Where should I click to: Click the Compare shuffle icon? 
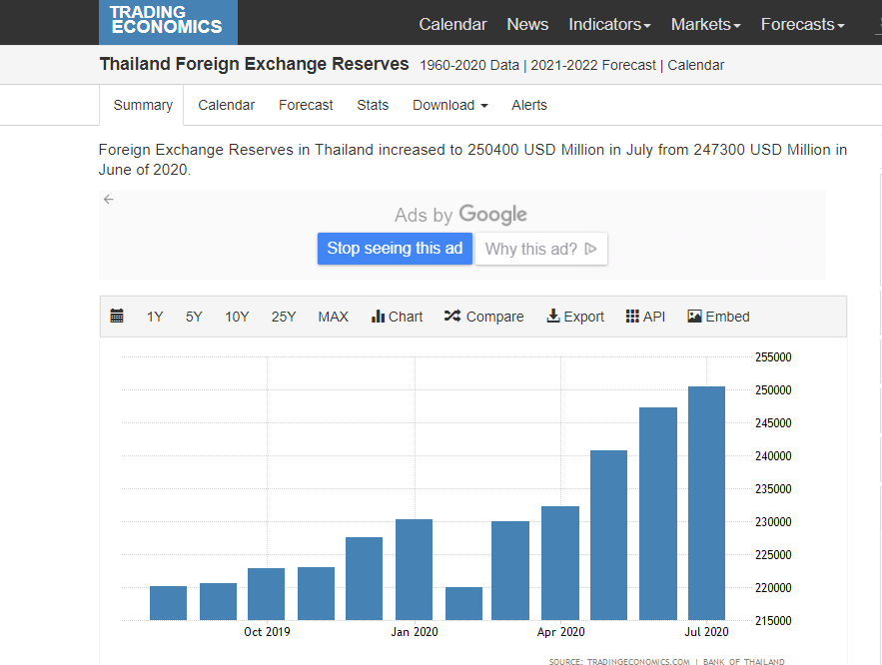[x=452, y=317]
